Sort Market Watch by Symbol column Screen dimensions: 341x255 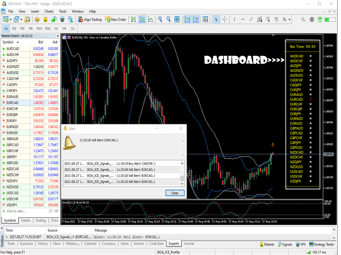tap(11, 42)
